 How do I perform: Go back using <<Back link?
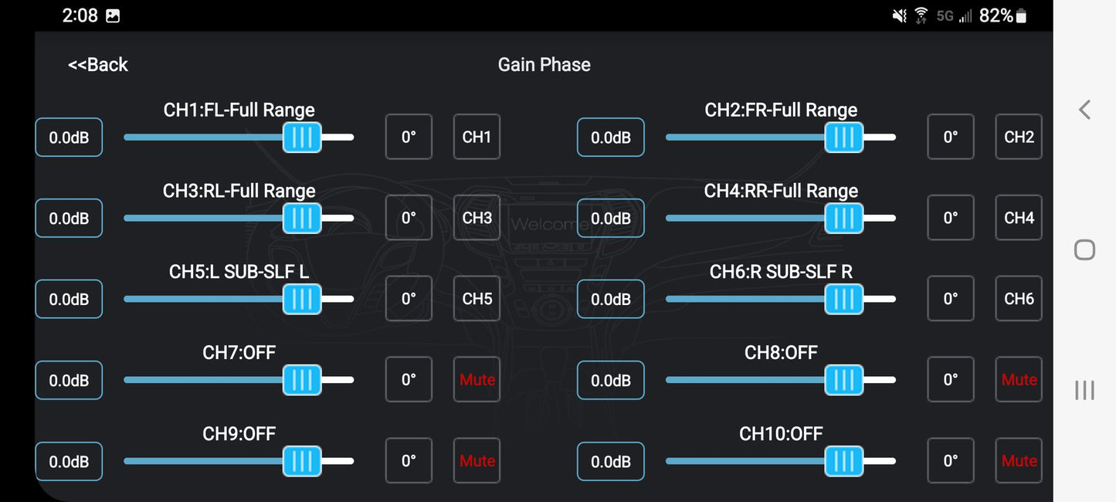pyautogui.click(x=98, y=65)
